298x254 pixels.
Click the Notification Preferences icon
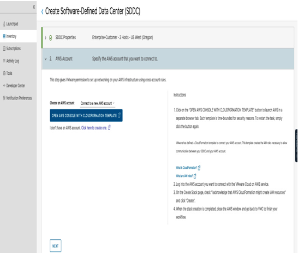pos(4,98)
